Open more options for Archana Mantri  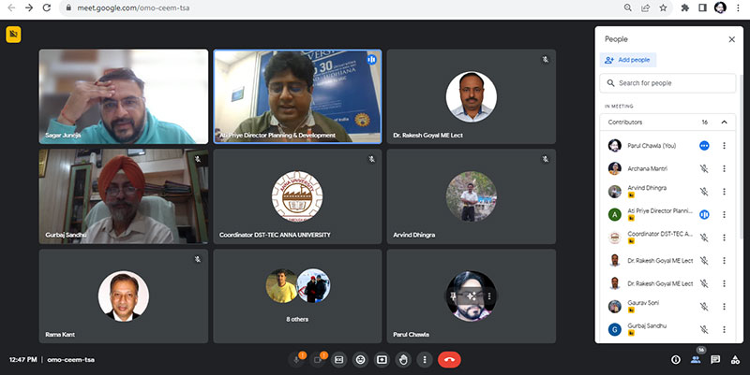pos(724,168)
